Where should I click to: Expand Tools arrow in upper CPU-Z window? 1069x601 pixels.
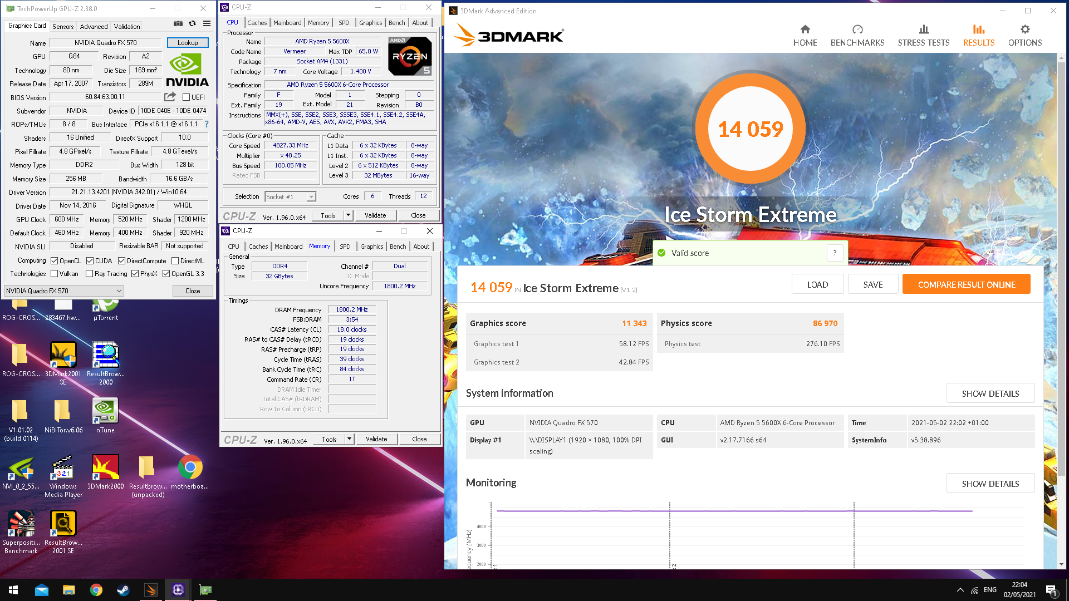click(348, 215)
